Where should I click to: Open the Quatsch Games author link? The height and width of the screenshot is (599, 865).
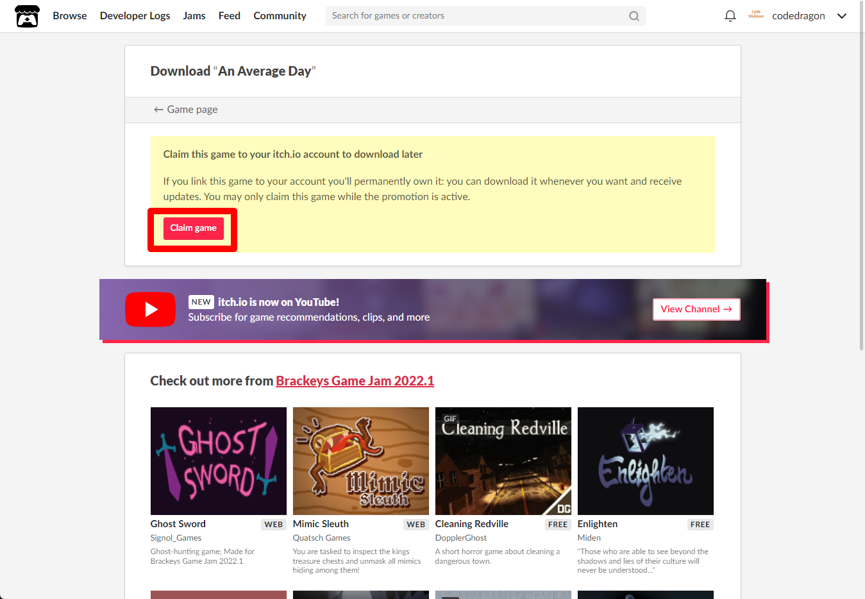322,538
